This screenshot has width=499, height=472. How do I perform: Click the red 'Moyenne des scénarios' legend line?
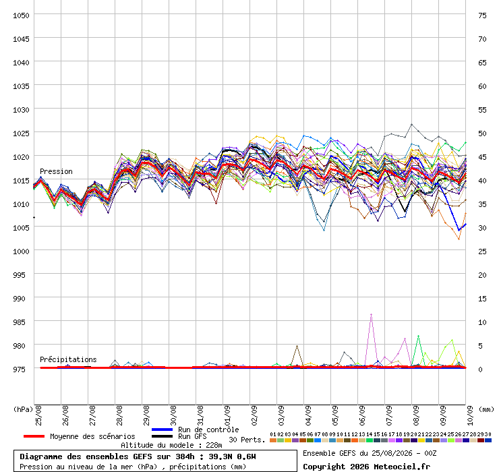(34, 436)
